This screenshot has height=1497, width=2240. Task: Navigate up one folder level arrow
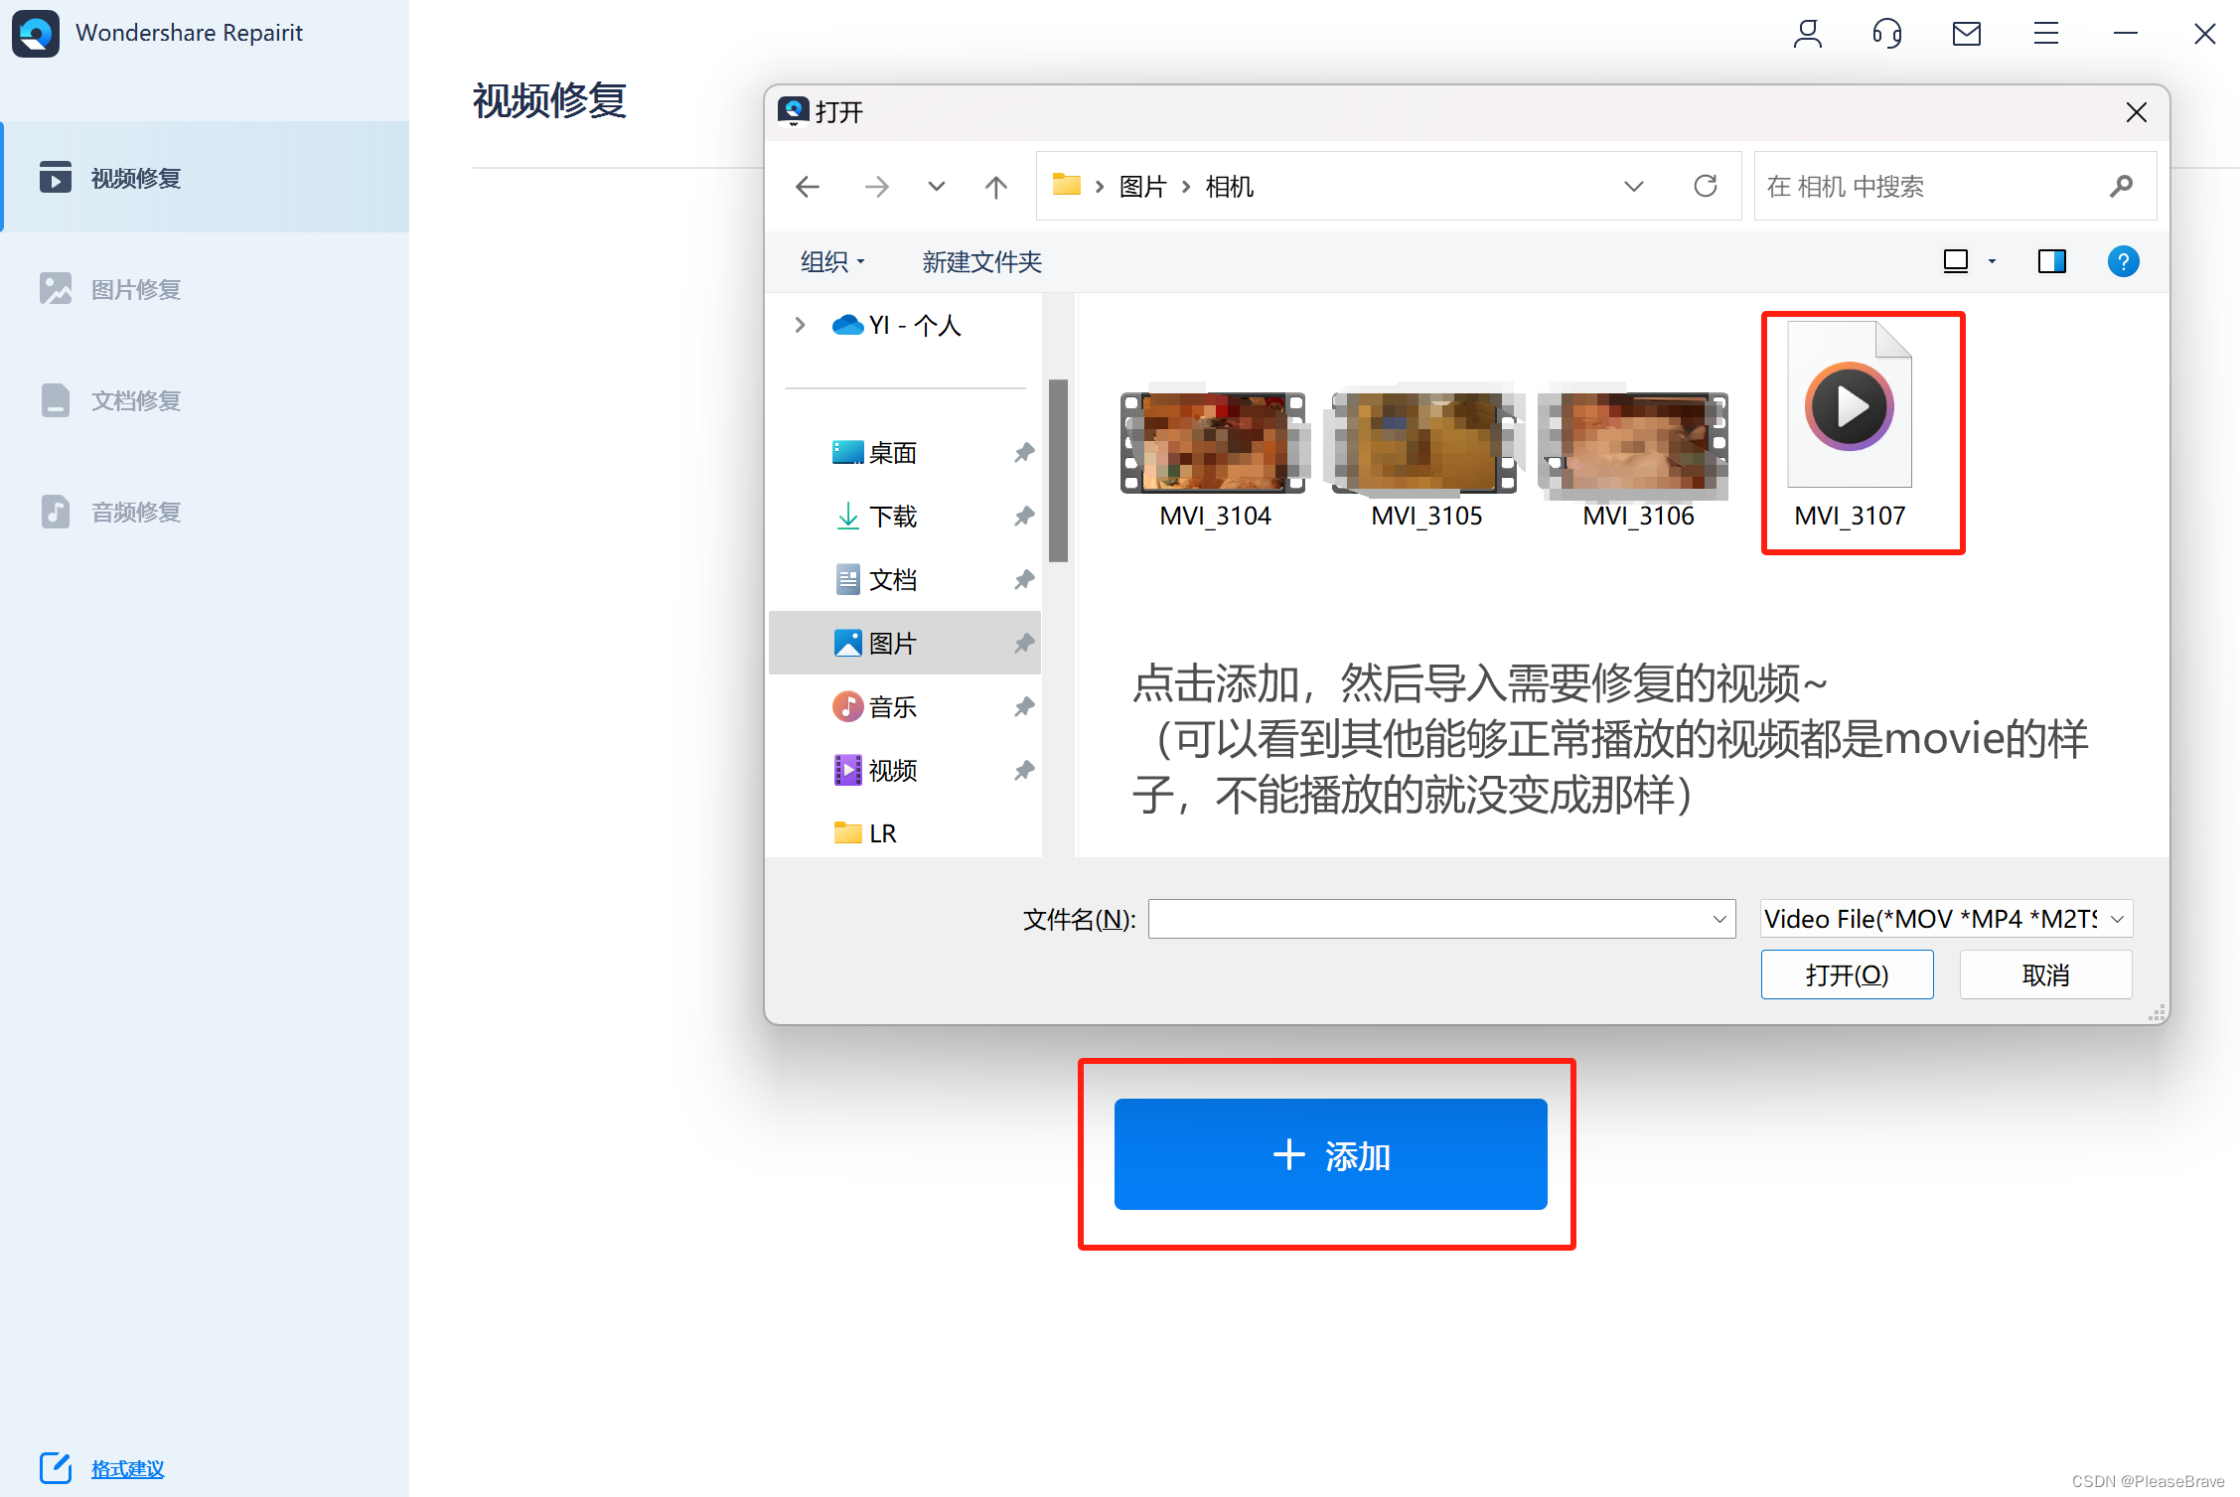995,186
